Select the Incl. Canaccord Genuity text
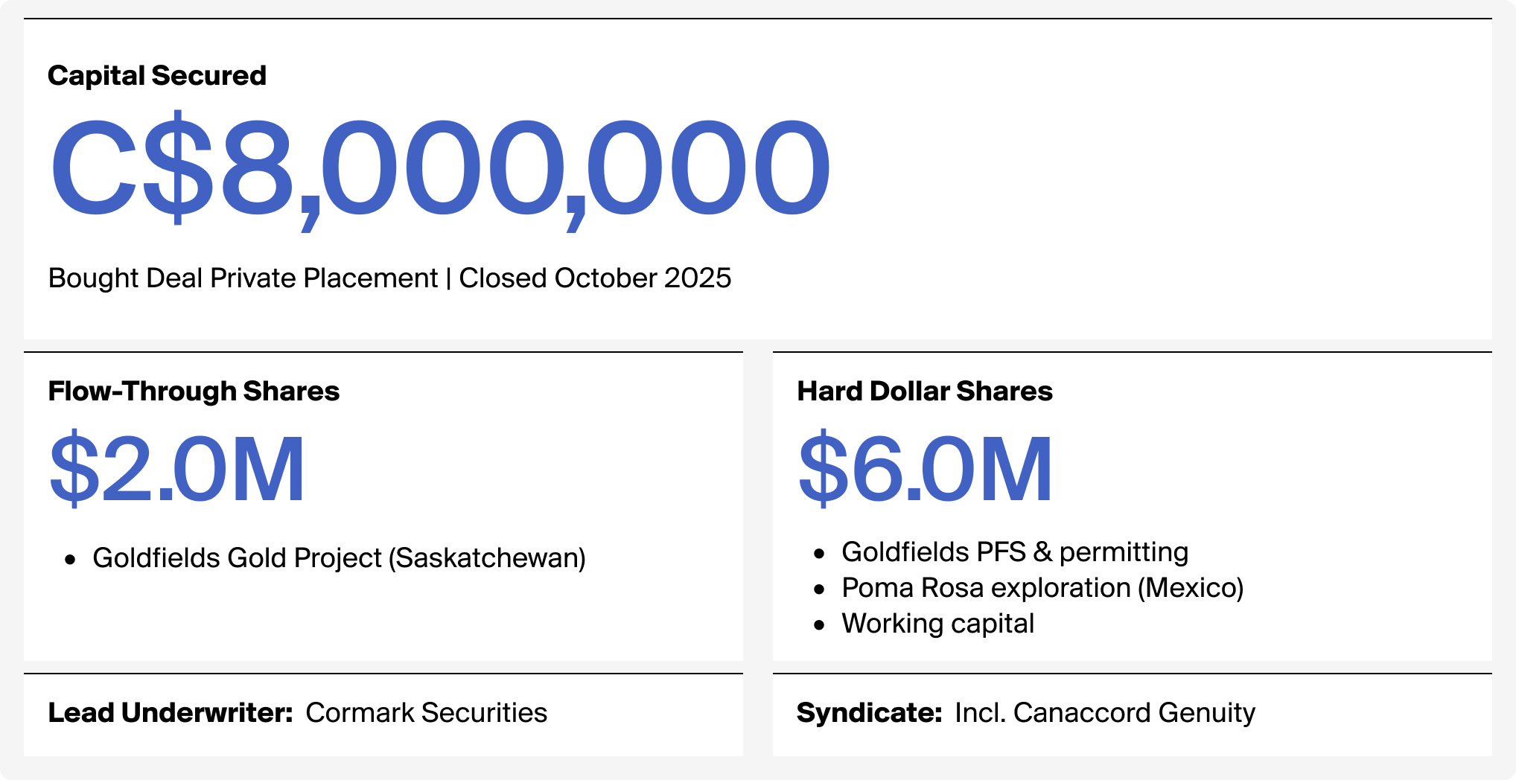This screenshot has width=1516, height=780. pyautogui.click(x=1104, y=713)
